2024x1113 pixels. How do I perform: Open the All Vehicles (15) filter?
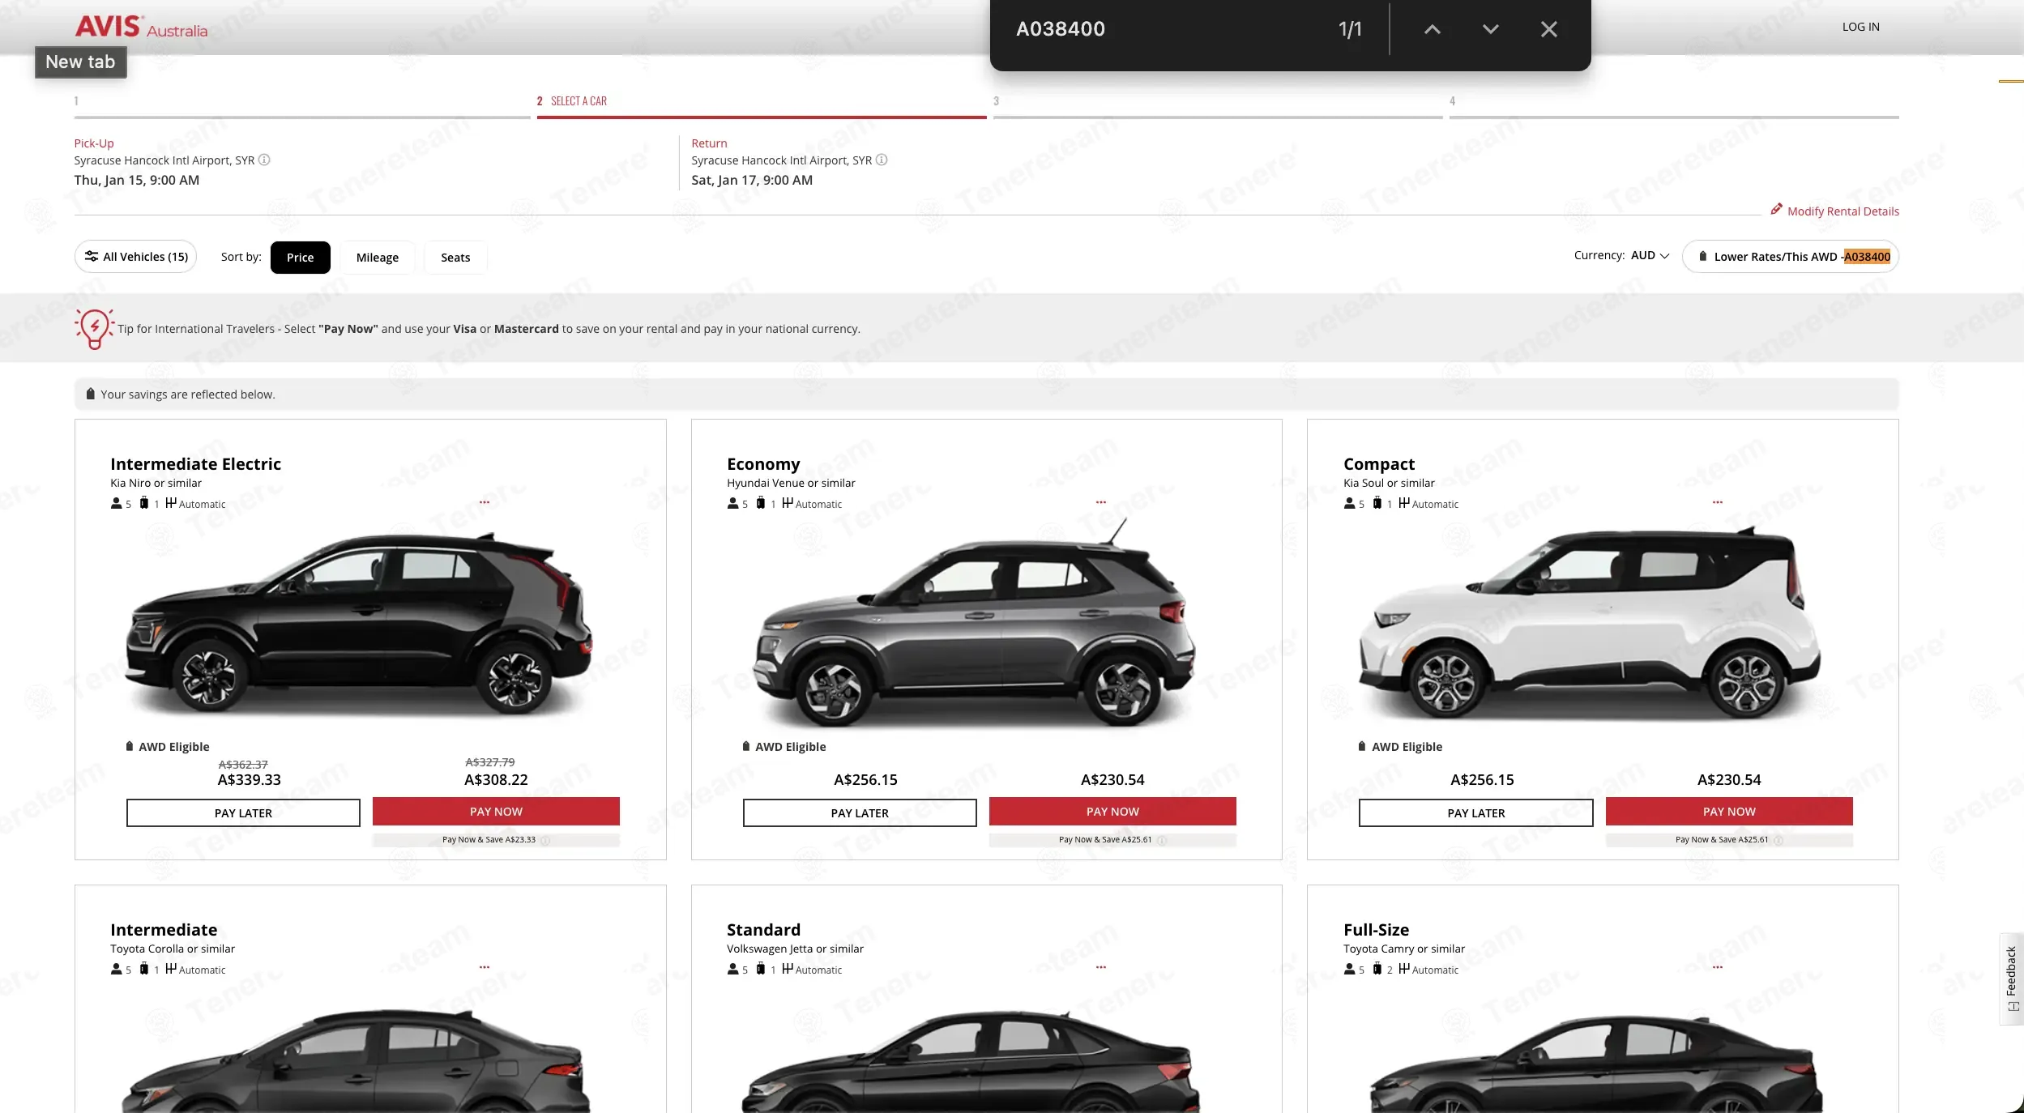coord(135,257)
